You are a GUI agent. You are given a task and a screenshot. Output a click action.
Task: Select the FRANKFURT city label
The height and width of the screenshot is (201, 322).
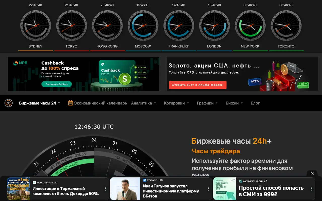[x=179, y=46]
